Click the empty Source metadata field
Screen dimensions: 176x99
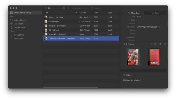tap(151, 23)
